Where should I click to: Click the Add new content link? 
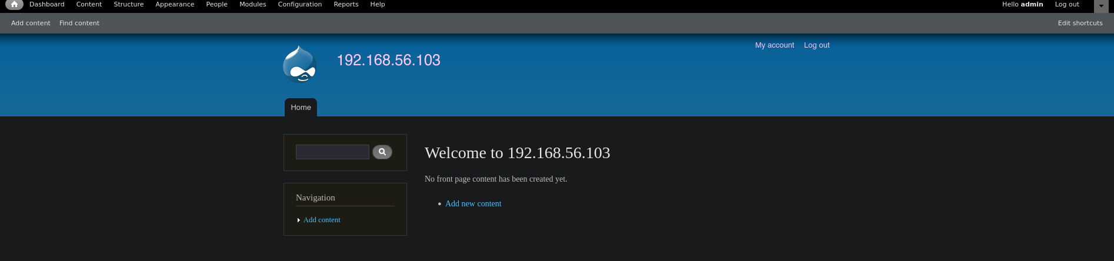[473, 203]
